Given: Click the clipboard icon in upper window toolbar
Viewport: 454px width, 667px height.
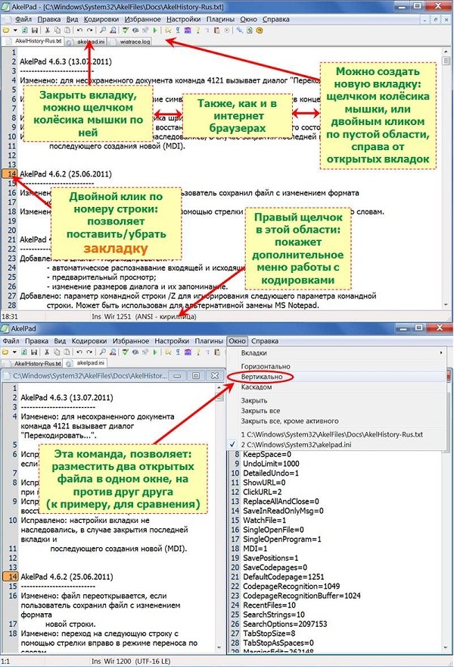Looking at the screenshot, I should [217, 30].
